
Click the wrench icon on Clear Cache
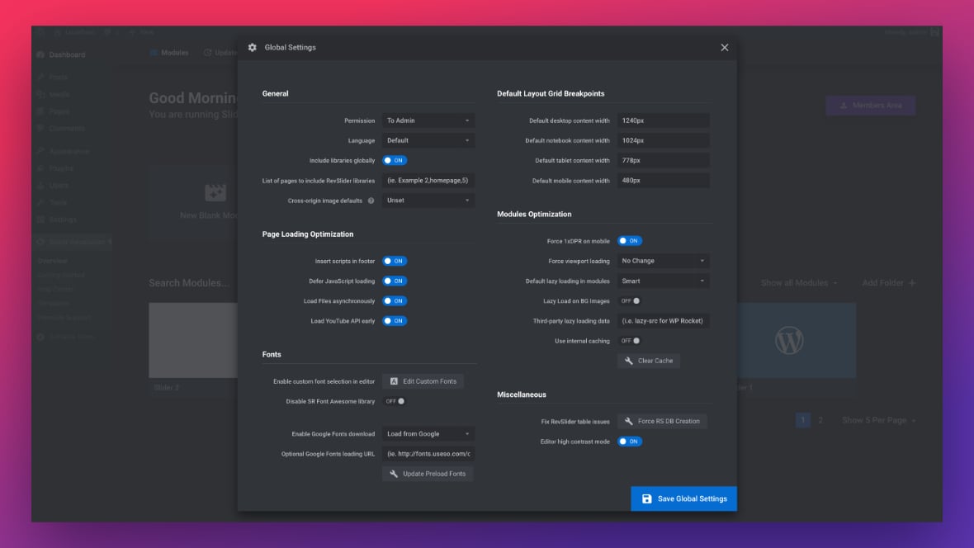click(x=629, y=361)
